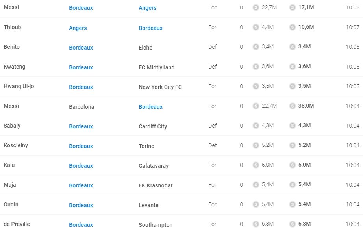Click the coin icon beside 17,1M
The width and height of the screenshot is (363, 228).
[293, 7]
